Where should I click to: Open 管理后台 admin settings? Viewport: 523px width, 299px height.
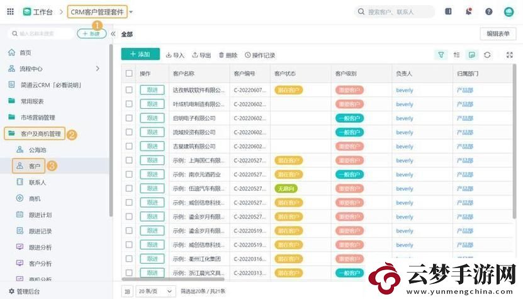tap(25, 291)
